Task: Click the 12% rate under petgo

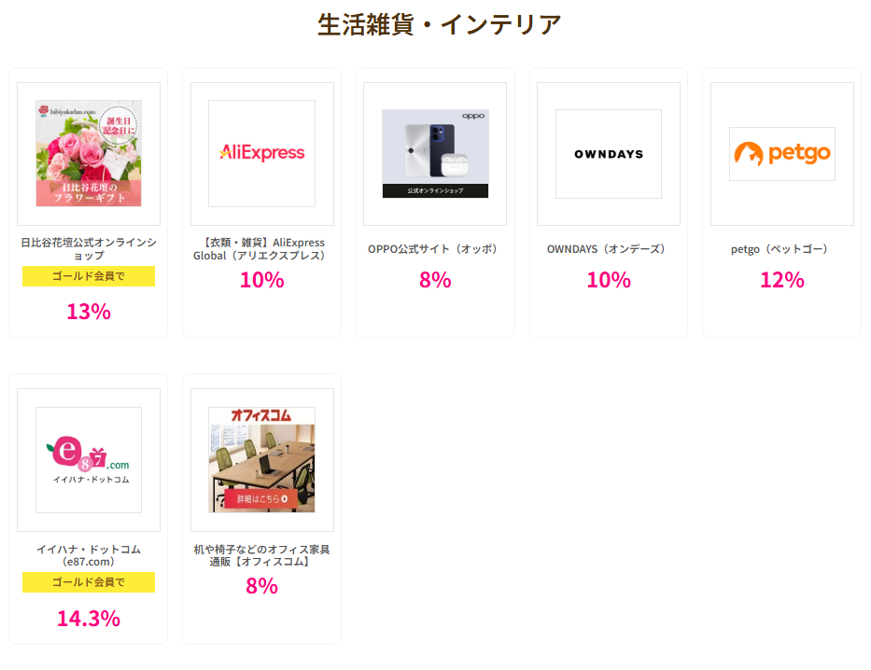Action: (x=782, y=280)
